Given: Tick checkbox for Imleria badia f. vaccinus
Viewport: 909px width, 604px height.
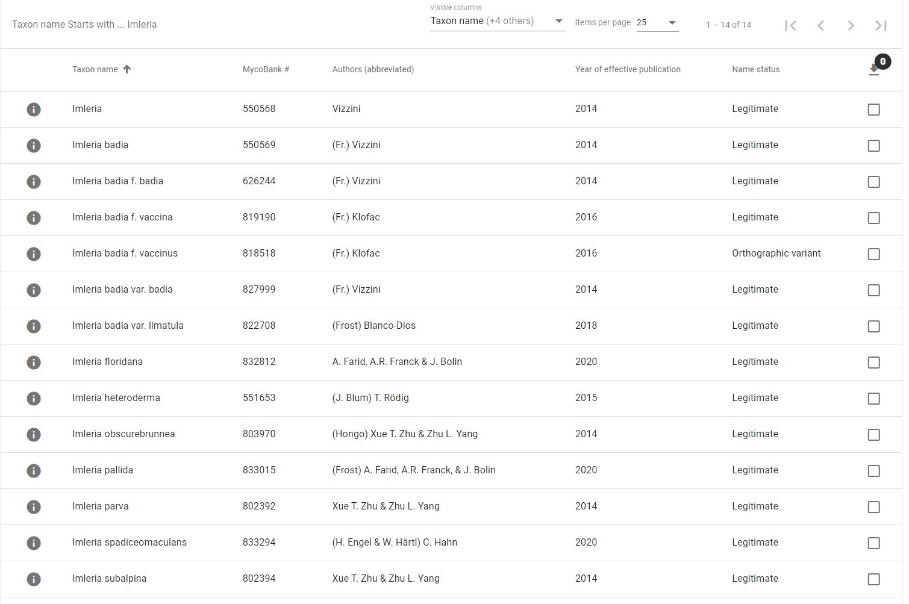Looking at the screenshot, I should click(x=873, y=254).
